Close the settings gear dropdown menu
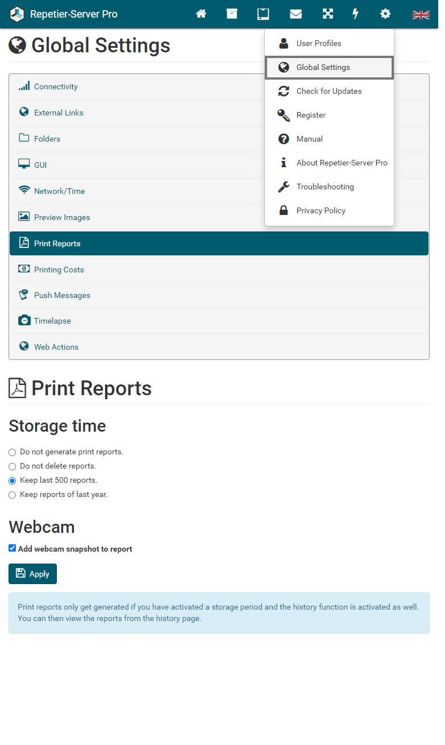 [x=385, y=14]
